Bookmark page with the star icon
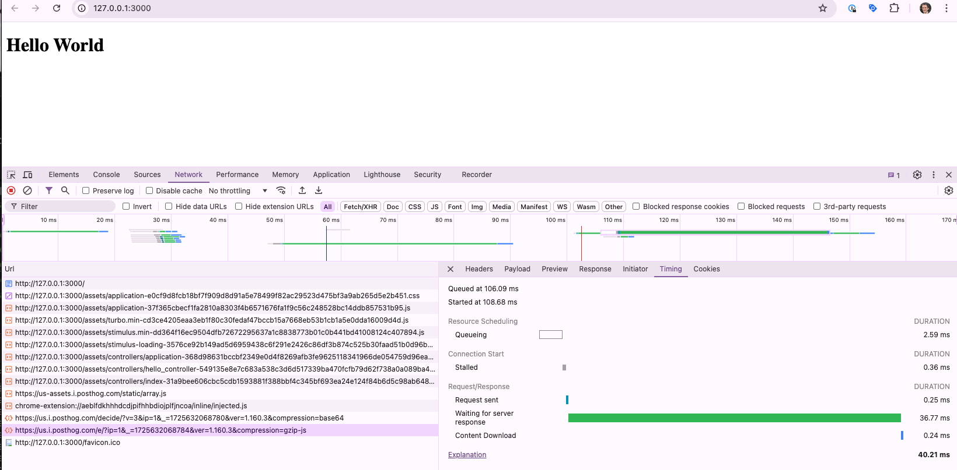This screenshot has height=470, width=957. 823,8
